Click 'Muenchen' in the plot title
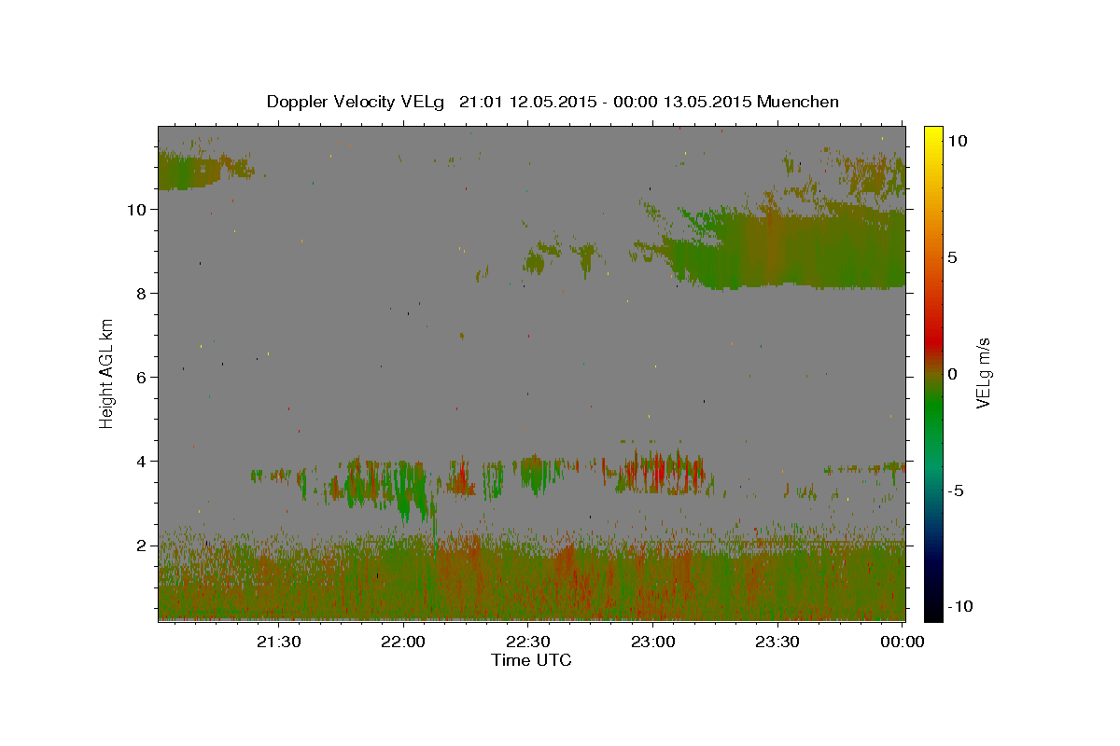This screenshot has height=746, width=1120. (x=798, y=102)
